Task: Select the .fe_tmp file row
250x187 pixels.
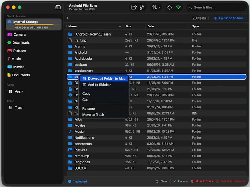Action: click(157, 40)
